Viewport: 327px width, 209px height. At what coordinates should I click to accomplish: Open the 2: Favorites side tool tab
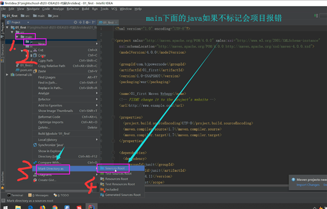click(x=3, y=180)
